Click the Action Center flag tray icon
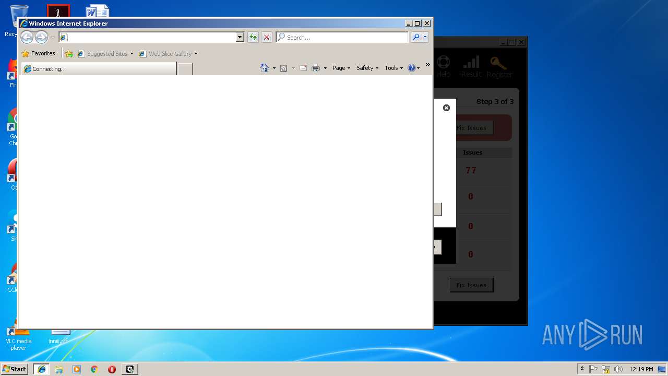The width and height of the screenshot is (668, 376). tap(593, 369)
